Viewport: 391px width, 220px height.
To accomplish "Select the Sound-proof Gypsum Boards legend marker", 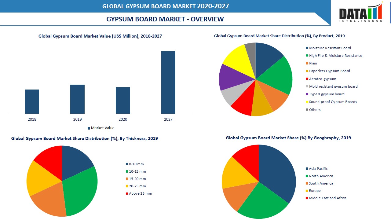I will click(x=307, y=102).
